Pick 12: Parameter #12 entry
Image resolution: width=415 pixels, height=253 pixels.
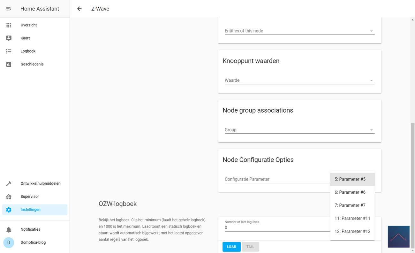point(352,232)
